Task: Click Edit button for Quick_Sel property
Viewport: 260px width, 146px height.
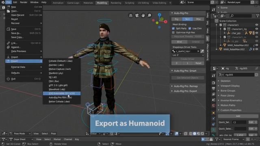Action: pos(251,122)
